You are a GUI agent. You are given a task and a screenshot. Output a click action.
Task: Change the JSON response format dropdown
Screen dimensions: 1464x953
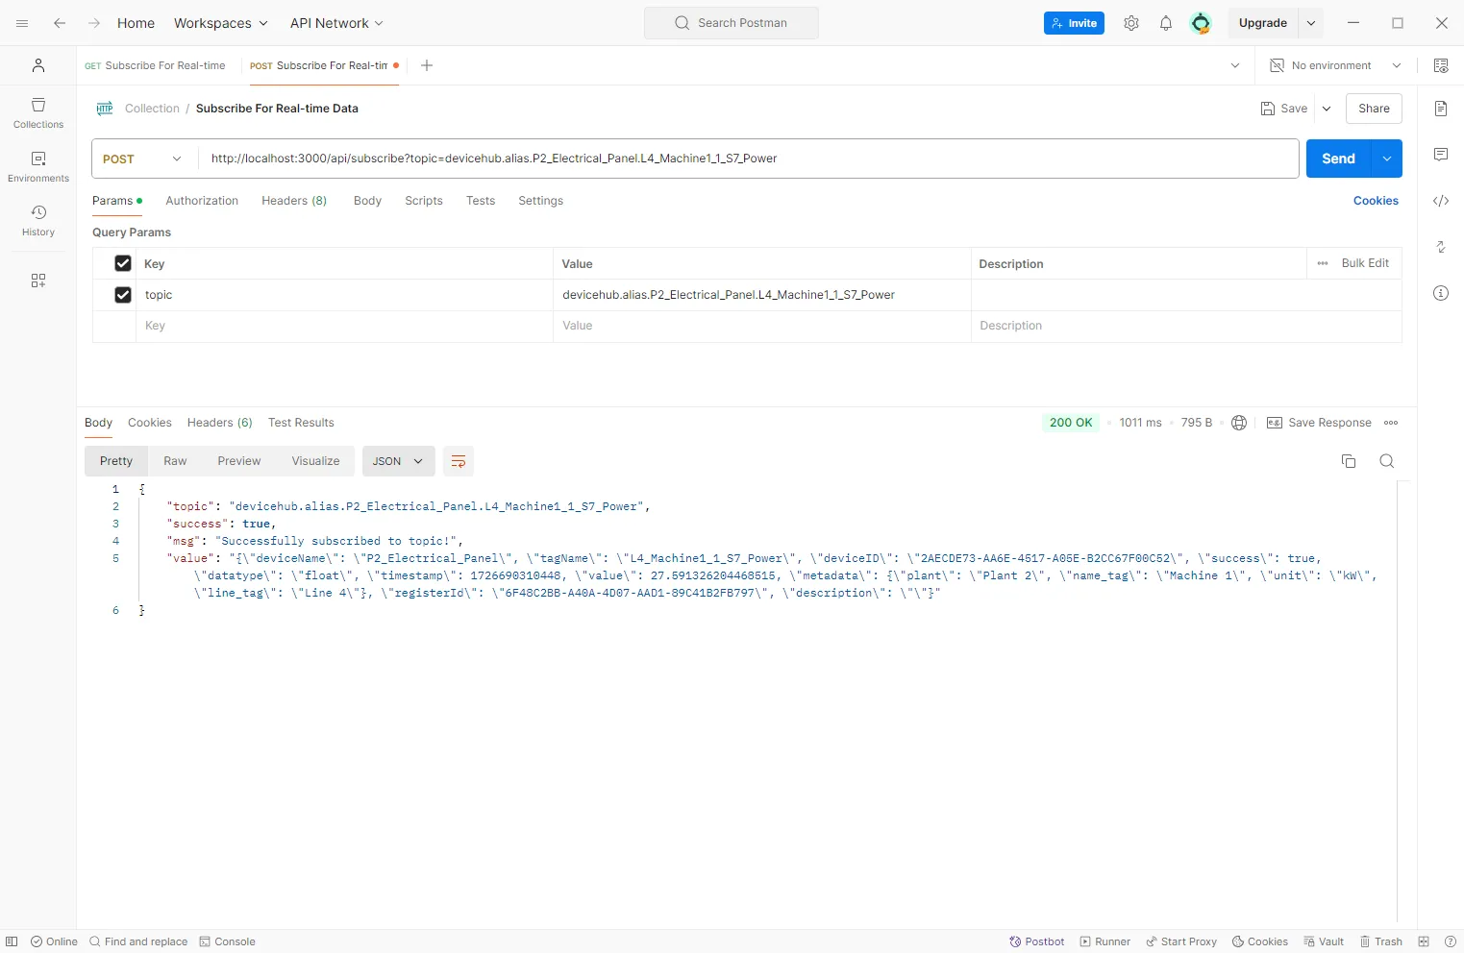click(x=398, y=461)
